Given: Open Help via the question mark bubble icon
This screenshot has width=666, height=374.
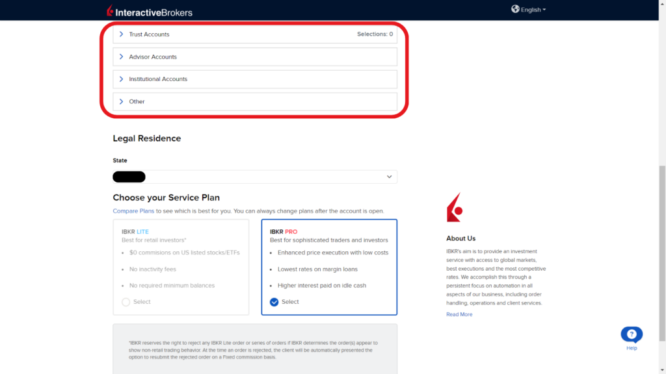Looking at the screenshot, I should coord(631,332).
